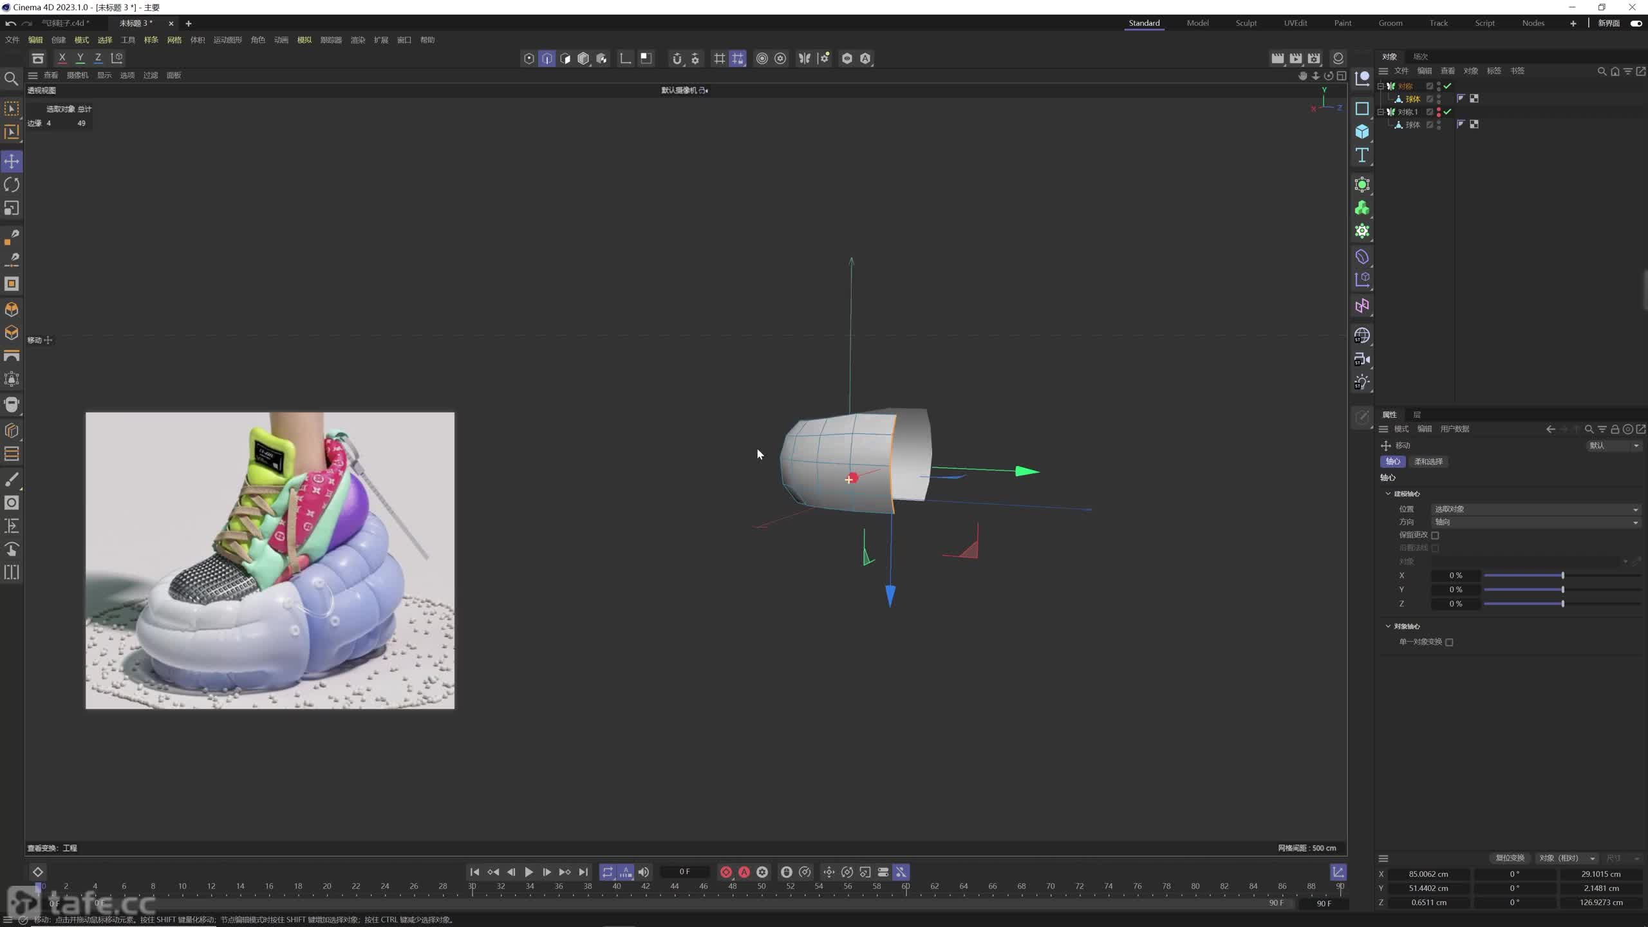Toggle Y axis lock
1648x927 pixels.
[x=80, y=58]
